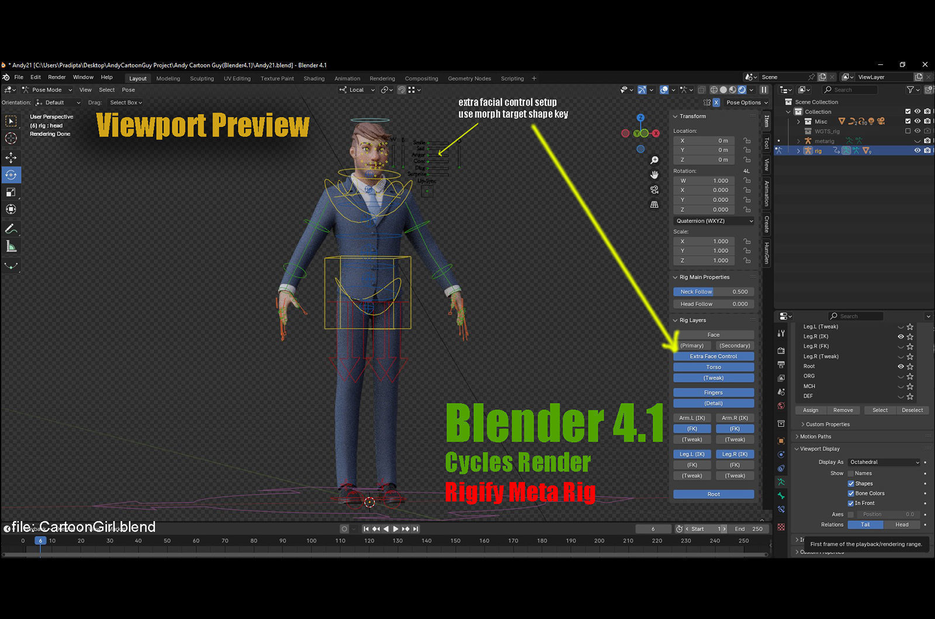Click the Fingers rig layer button
The image size is (935, 619).
tap(714, 393)
